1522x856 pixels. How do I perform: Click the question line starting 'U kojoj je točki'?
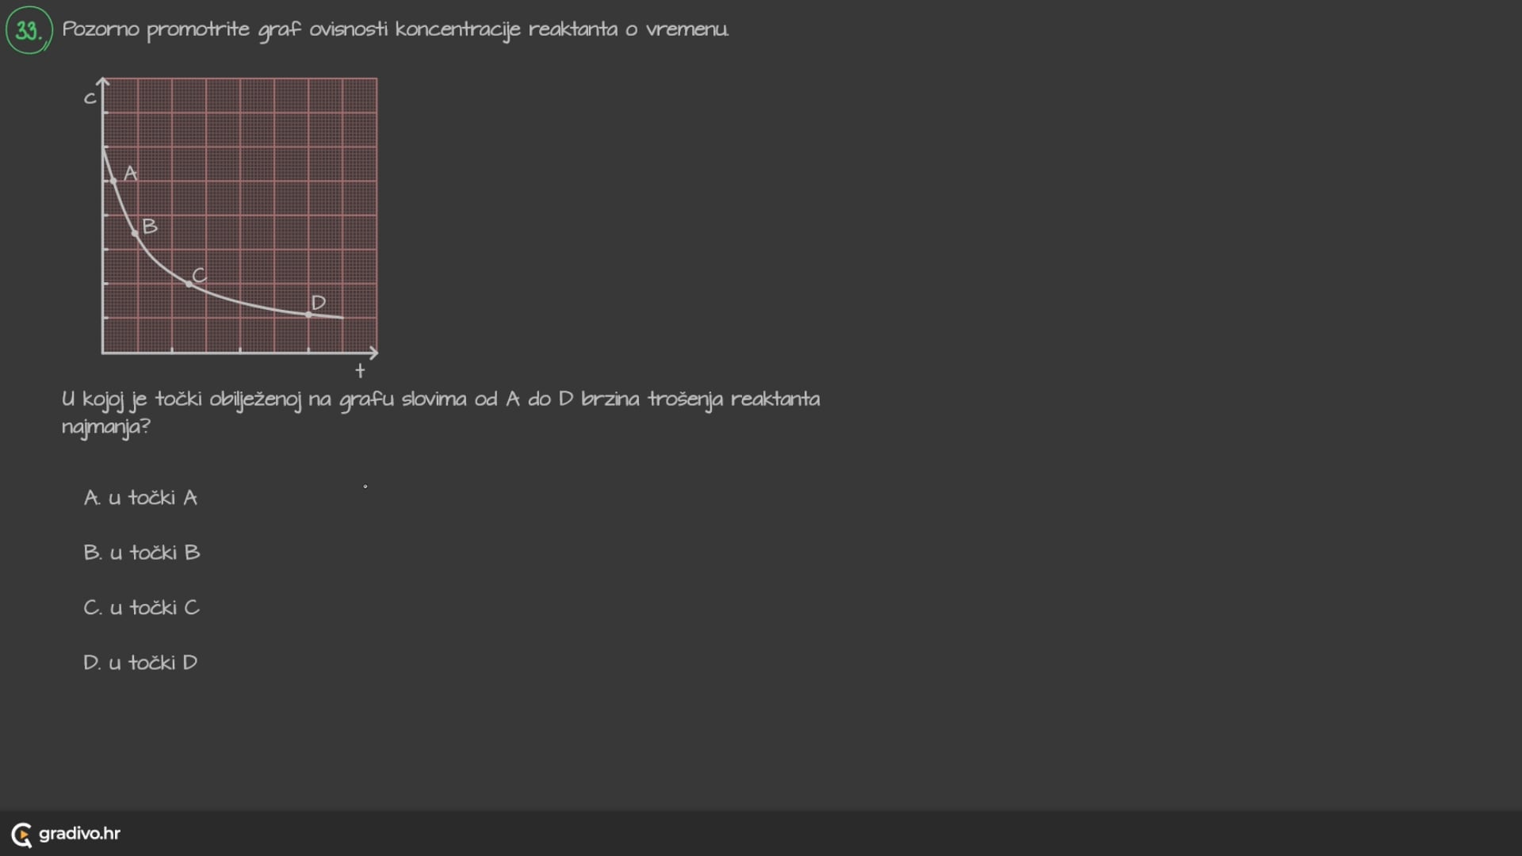(x=441, y=399)
